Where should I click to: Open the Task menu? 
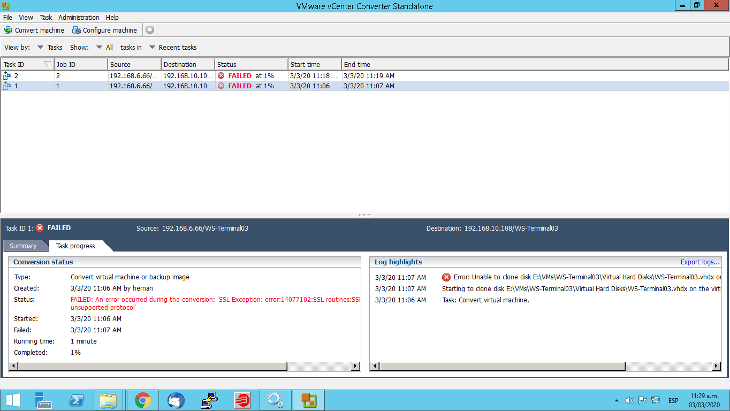[46, 18]
